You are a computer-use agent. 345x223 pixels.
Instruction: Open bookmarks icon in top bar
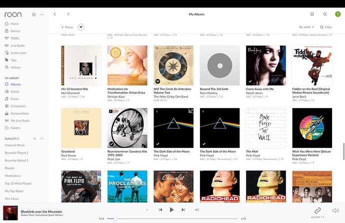(312, 14)
